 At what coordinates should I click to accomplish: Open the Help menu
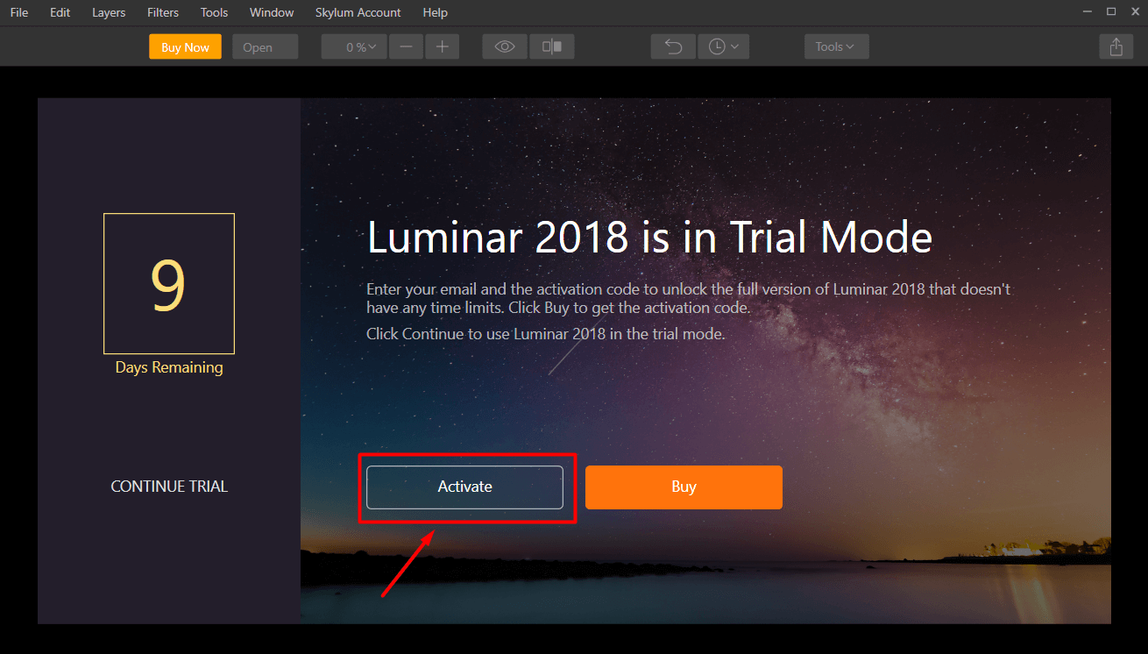(435, 12)
